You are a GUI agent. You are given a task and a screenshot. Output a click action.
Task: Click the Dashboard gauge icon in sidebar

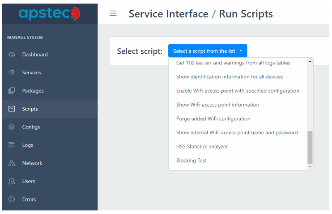coord(12,55)
